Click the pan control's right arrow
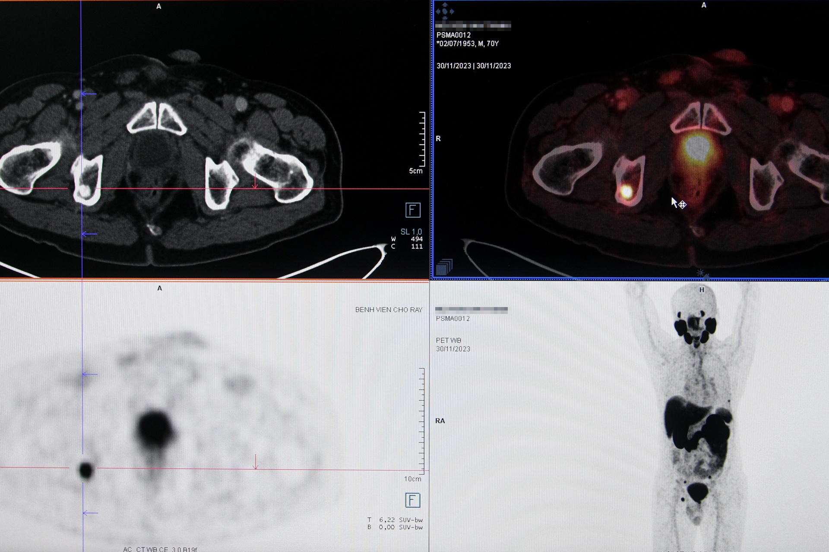This screenshot has width=829, height=552. click(452, 12)
